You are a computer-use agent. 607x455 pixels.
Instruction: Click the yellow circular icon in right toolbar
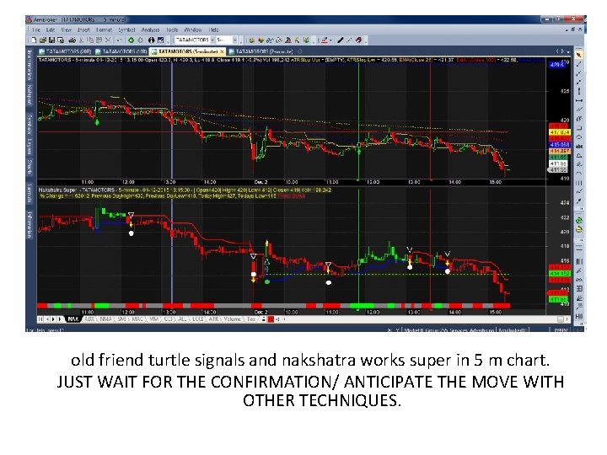(x=579, y=230)
